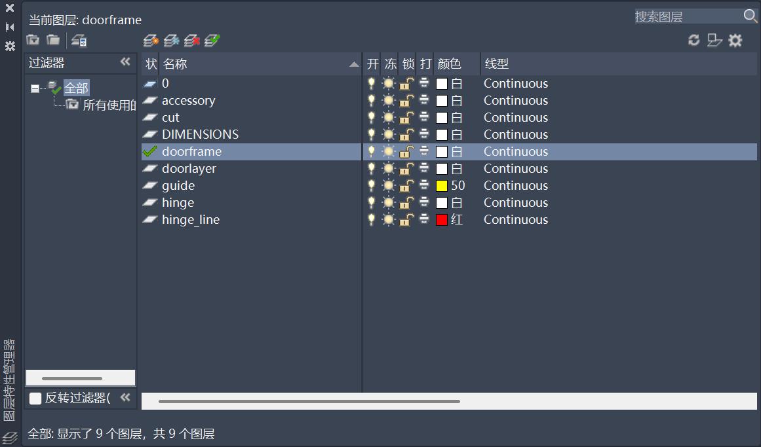Screen dimensions: 761x447
Task: Click the name column sort arrow
Action: coord(355,64)
